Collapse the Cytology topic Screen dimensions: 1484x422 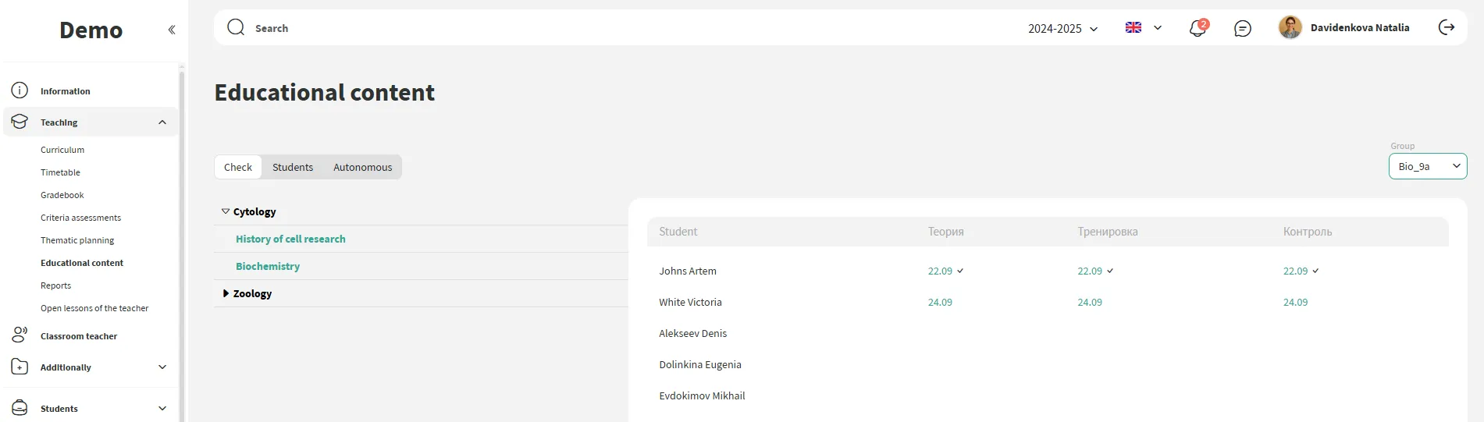(226, 211)
